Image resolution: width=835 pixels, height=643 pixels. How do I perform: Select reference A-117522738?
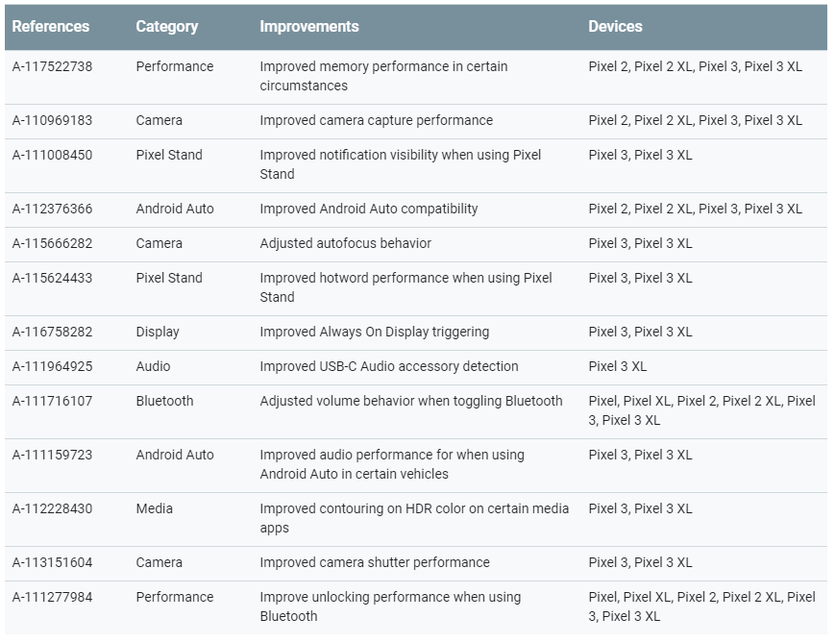click(x=52, y=66)
